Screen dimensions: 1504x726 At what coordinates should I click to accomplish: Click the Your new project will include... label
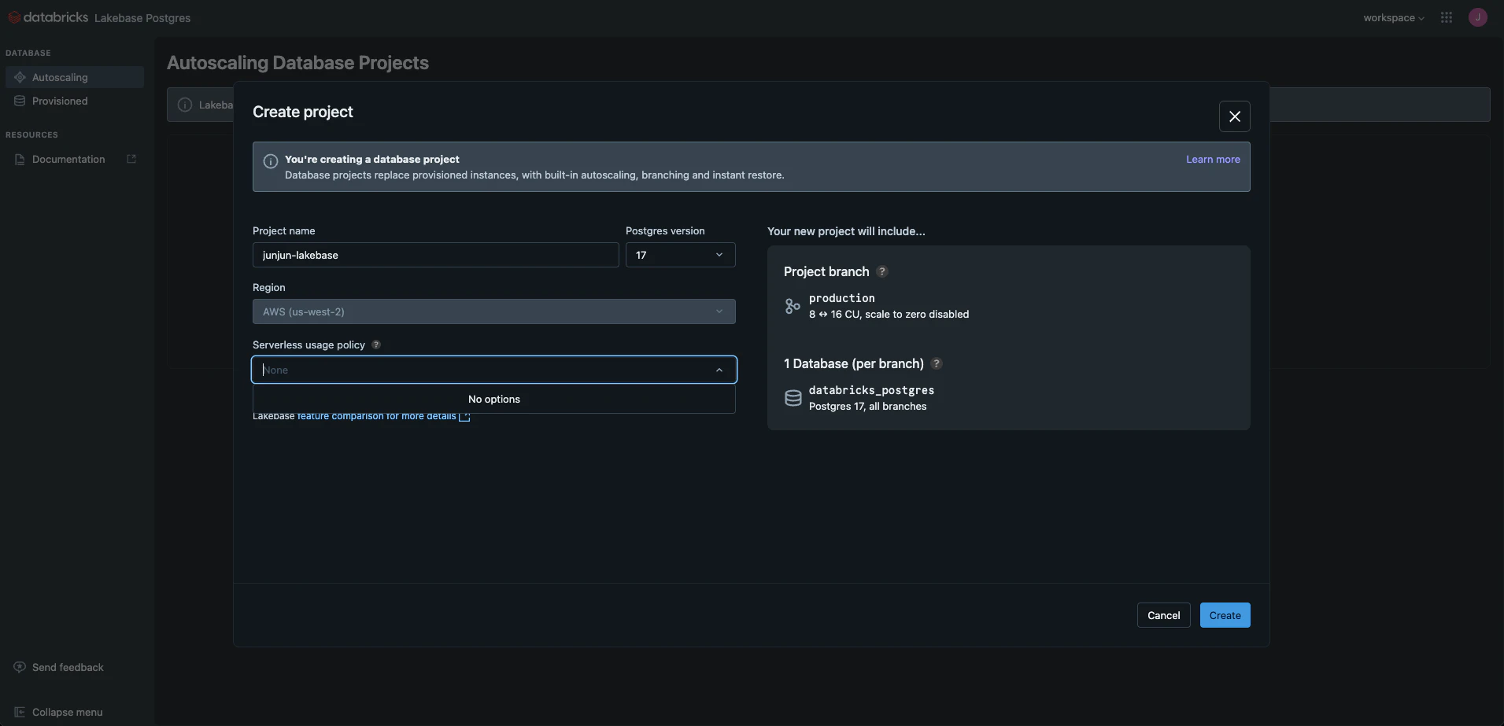tap(846, 231)
